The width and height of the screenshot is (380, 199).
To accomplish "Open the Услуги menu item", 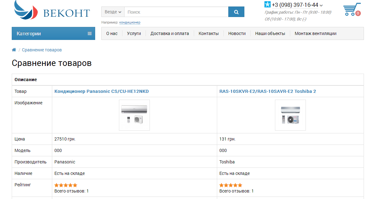I will tap(134, 33).
